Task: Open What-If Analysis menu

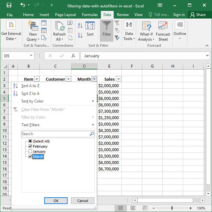Action: [x=146, y=31]
